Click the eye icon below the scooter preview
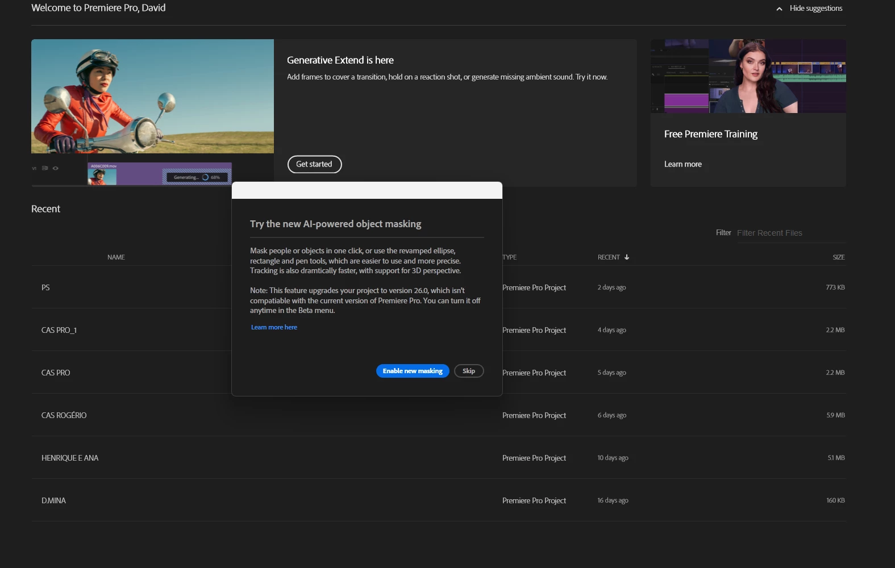Viewport: 895px width, 568px height. [x=56, y=168]
